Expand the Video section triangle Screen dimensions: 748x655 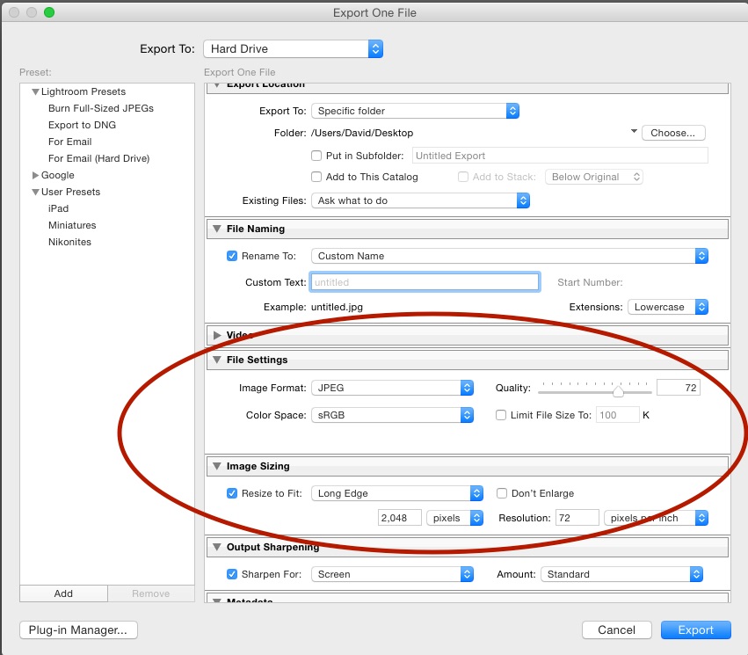click(217, 335)
